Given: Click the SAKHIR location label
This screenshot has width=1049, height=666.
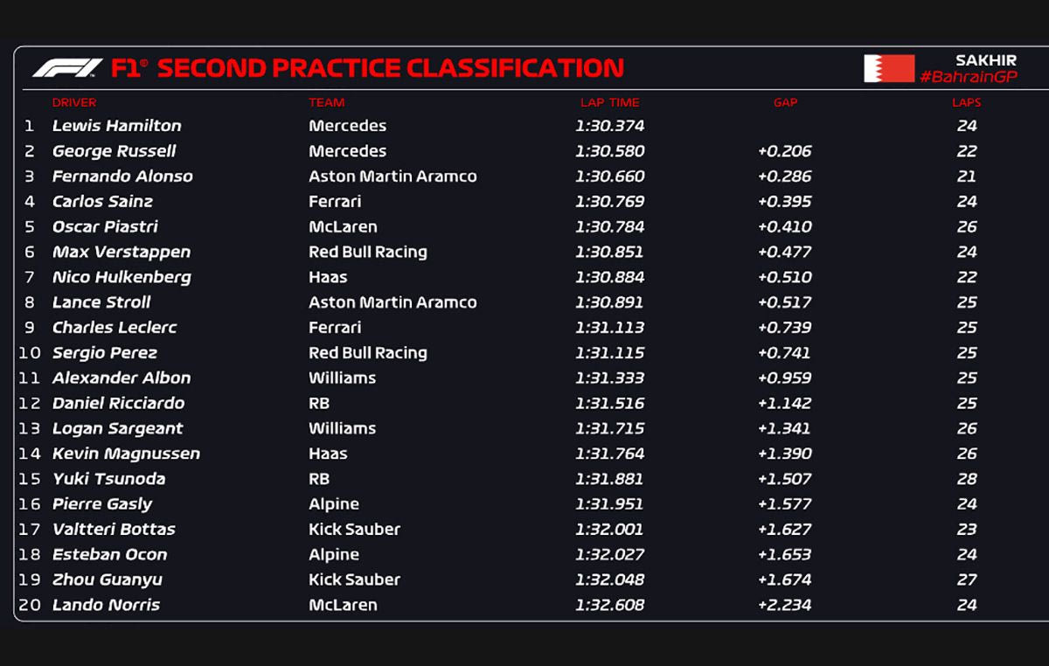Looking at the screenshot, I should 985,60.
